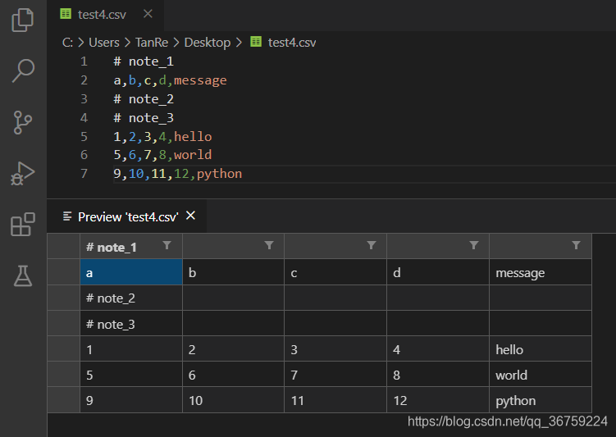Click the TanRe breadcrumb folder
The height and width of the screenshot is (437, 616).
151,42
